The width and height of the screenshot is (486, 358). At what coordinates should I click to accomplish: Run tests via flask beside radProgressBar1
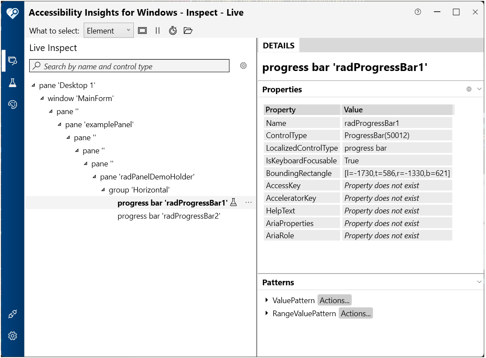point(234,203)
